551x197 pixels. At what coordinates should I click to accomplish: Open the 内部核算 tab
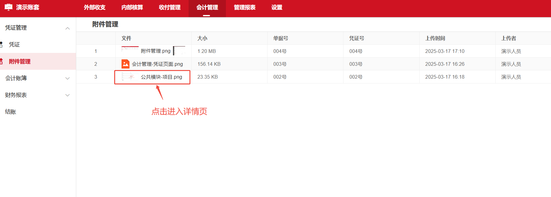[x=132, y=7]
